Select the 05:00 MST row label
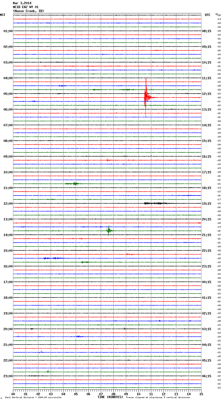 coord(8,94)
